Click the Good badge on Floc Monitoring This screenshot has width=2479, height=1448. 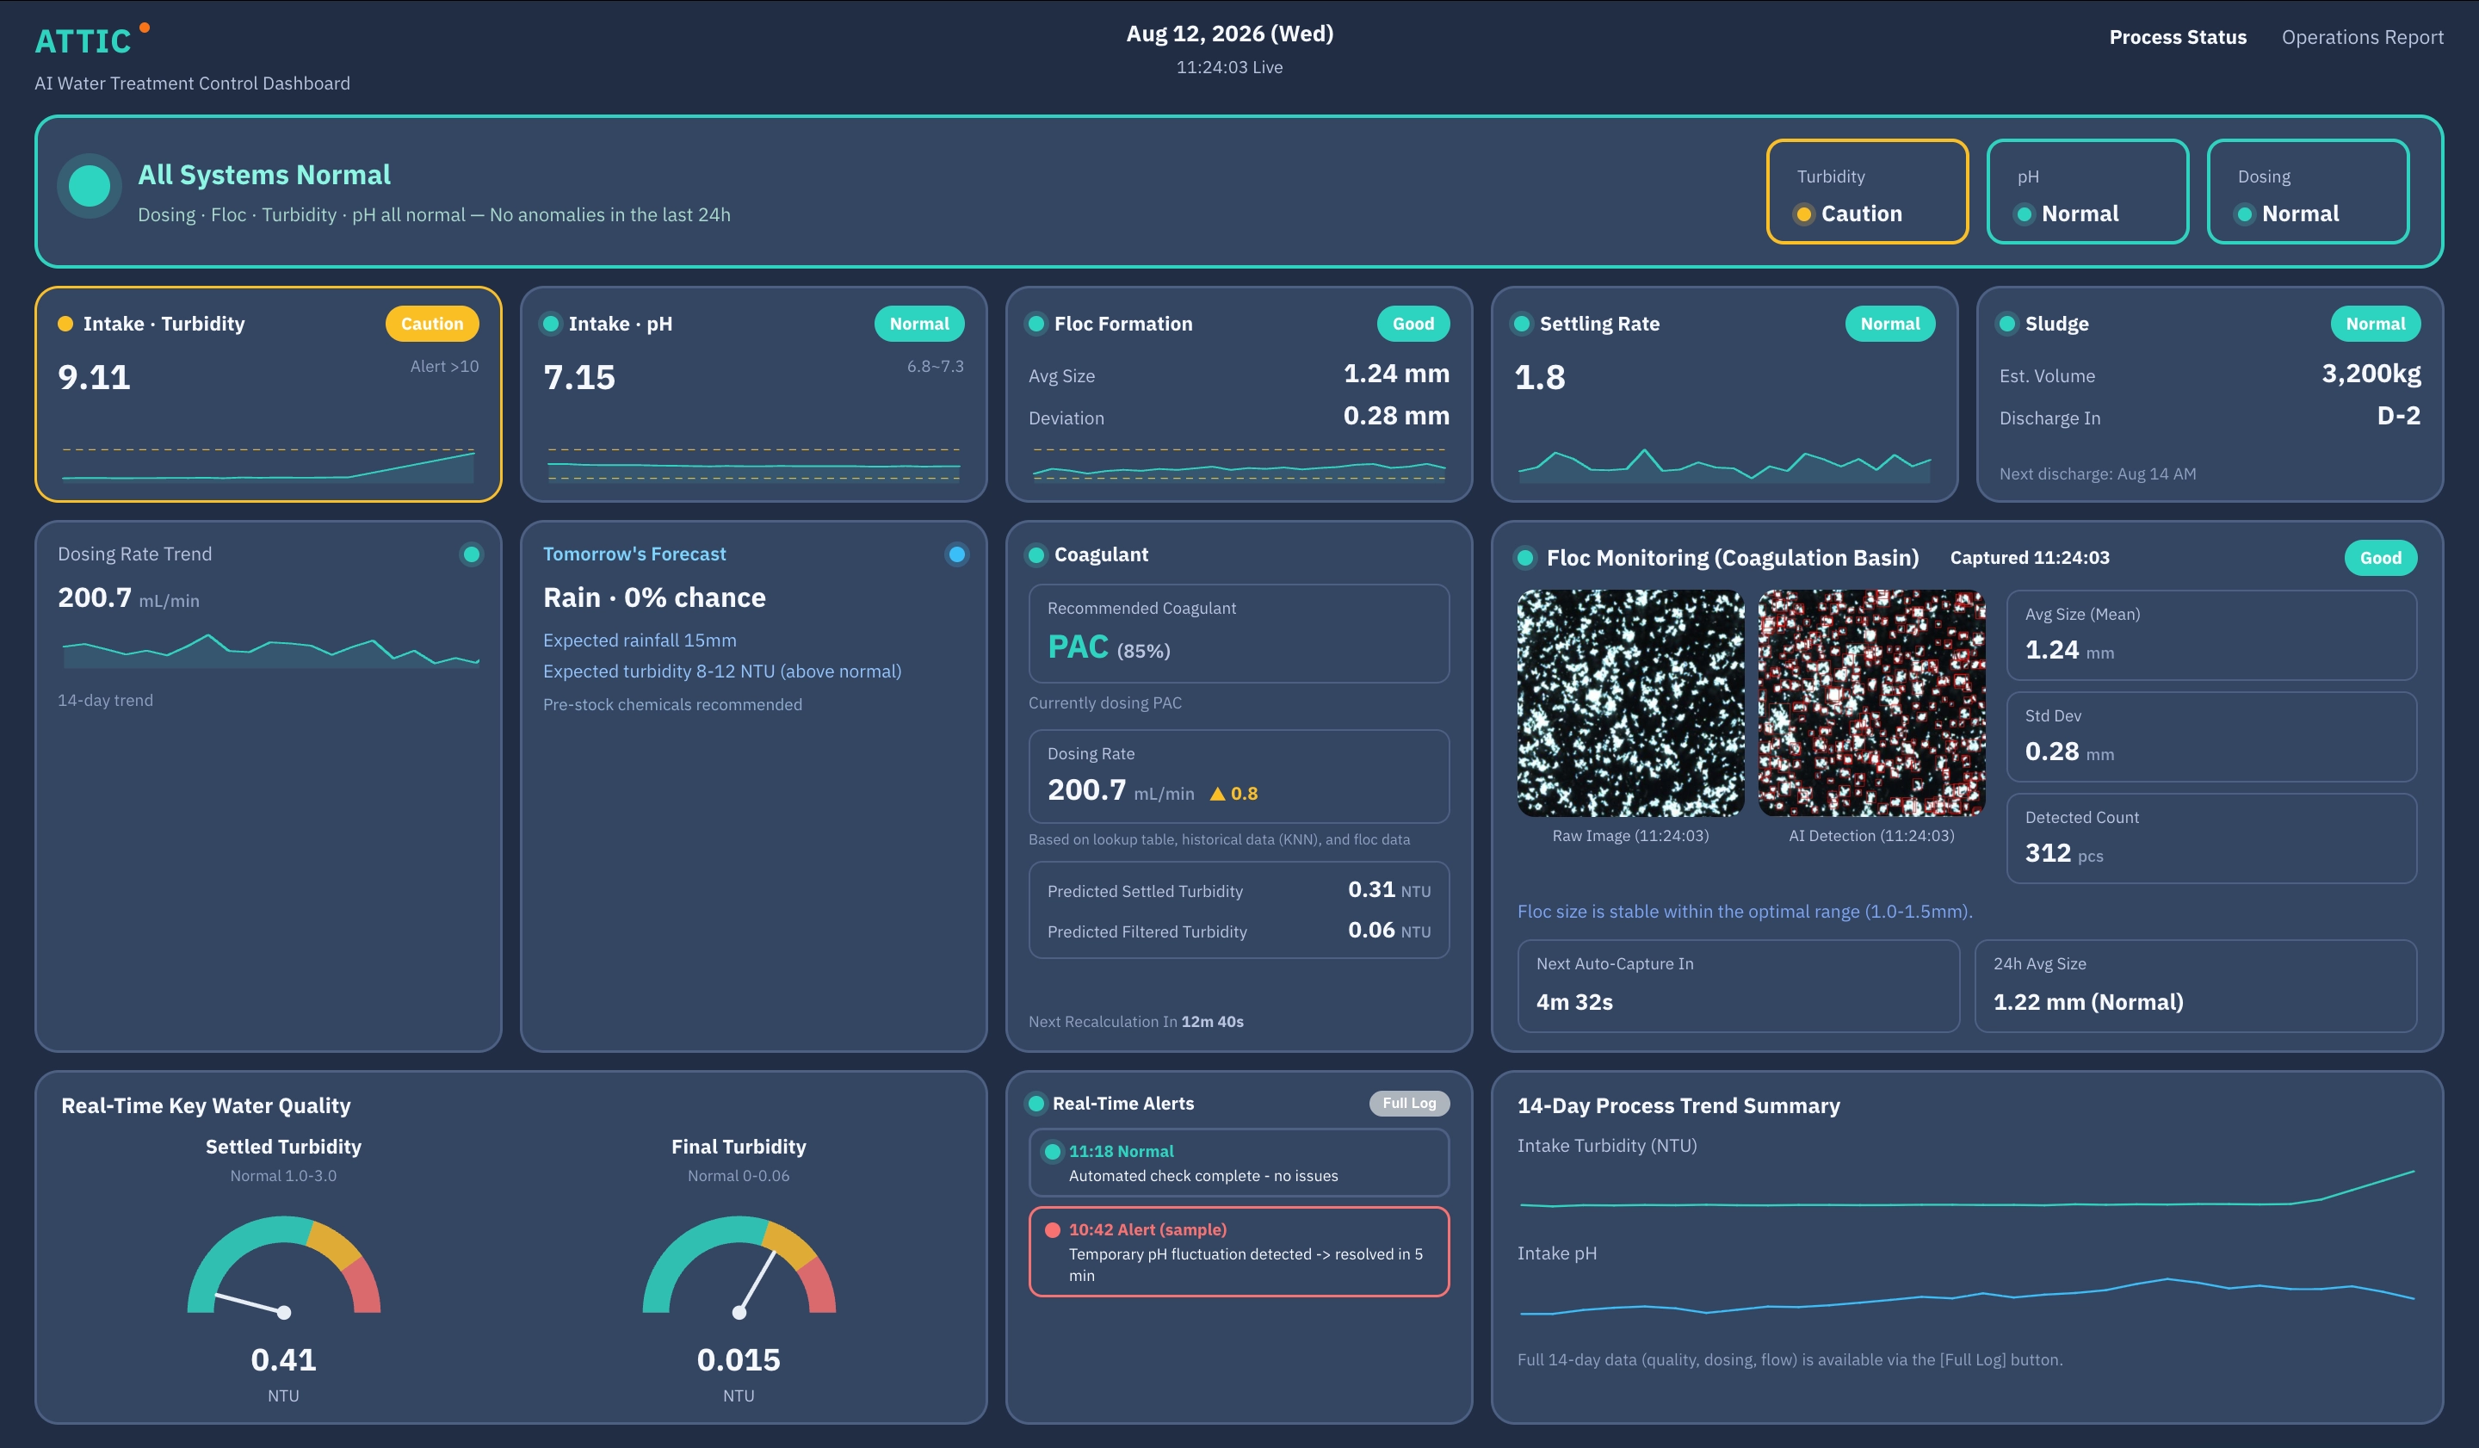tap(2381, 558)
